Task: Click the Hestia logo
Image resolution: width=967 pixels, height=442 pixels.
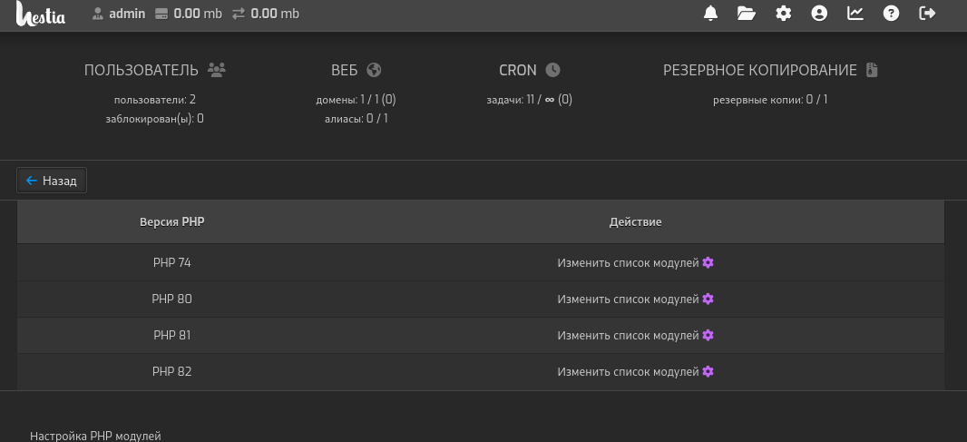Action: tap(42, 15)
